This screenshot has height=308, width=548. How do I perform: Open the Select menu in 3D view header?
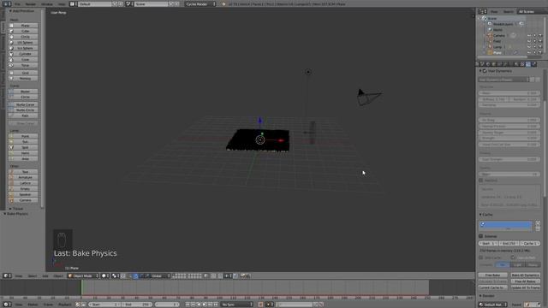point(33,275)
